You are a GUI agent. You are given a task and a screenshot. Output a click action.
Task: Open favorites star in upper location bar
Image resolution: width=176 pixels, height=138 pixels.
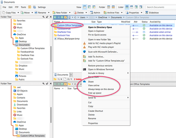pos(65,17)
